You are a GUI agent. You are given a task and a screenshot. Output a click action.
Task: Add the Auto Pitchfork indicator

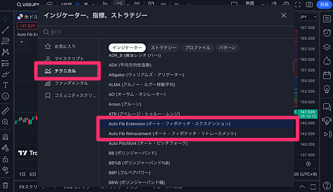[196, 143]
